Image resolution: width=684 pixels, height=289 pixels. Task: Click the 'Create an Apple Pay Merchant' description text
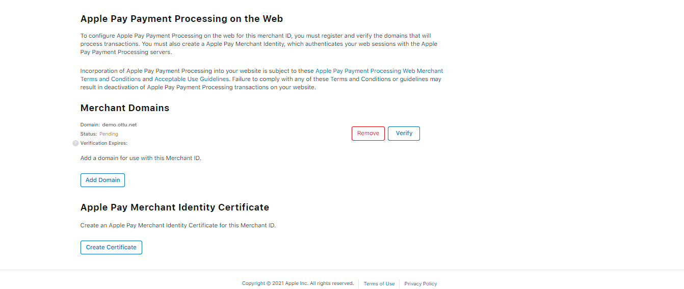(178, 225)
